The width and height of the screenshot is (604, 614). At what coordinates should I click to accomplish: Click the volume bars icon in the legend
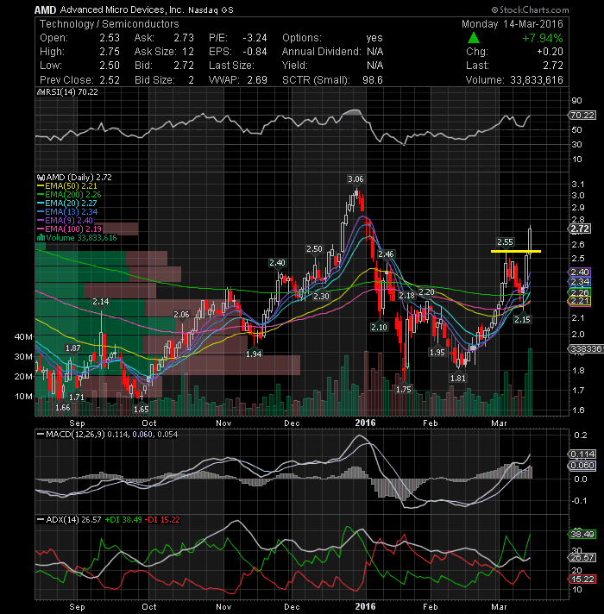pos(41,238)
